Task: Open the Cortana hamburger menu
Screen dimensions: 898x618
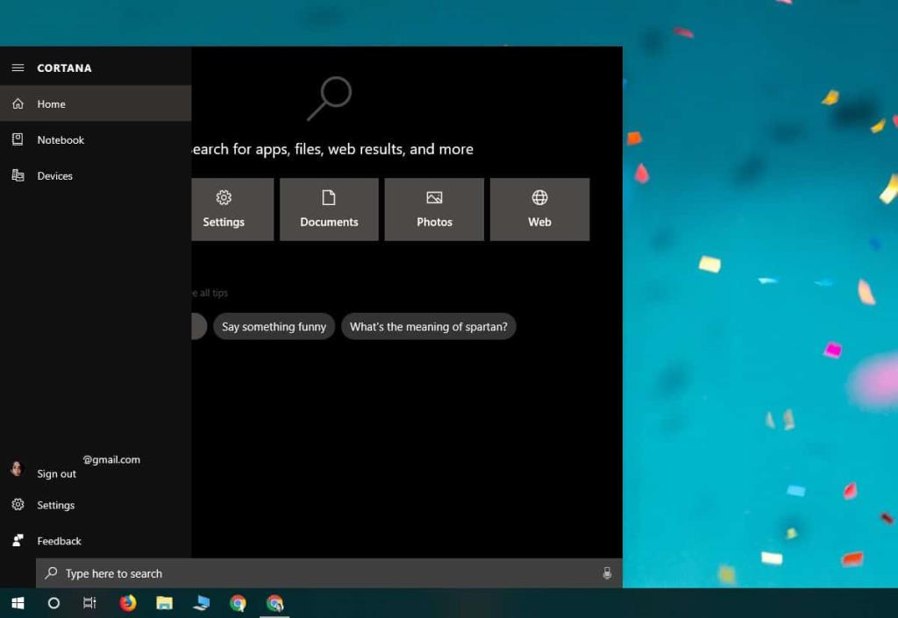Action: point(18,67)
